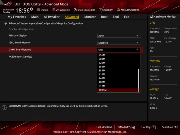The image size is (180, 135).
Task: Click Search on FAQ link
Action: click(170, 127)
